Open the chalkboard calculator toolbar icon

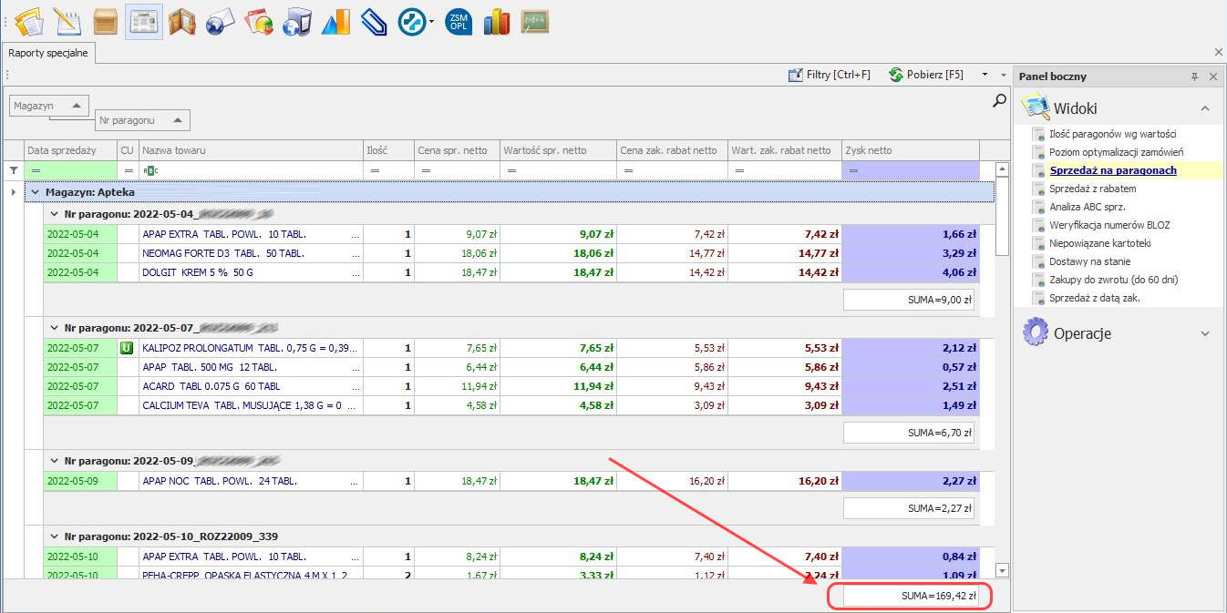tap(535, 21)
